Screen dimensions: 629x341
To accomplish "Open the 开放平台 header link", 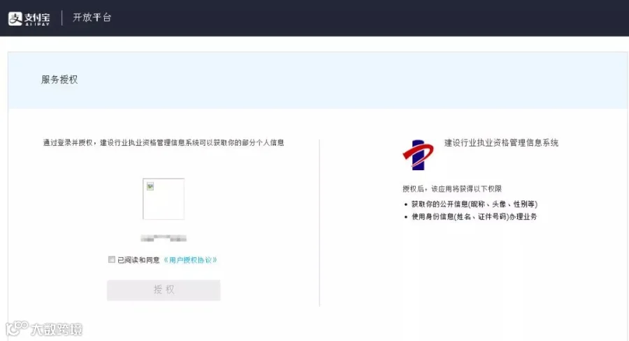I will (x=92, y=17).
